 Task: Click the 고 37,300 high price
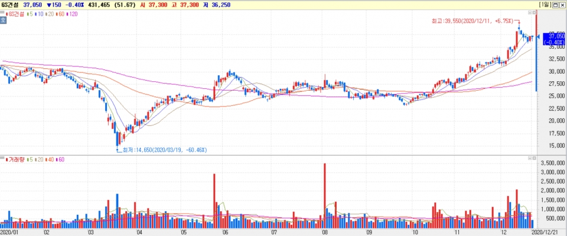point(185,5)
